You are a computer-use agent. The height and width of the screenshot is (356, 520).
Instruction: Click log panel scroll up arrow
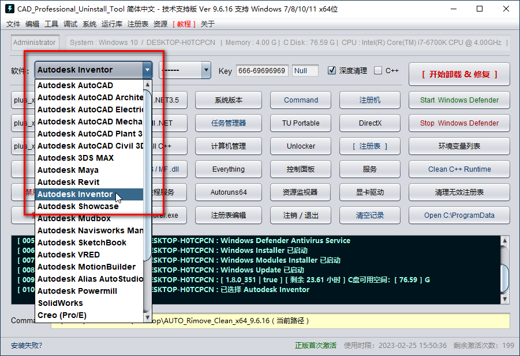coord(505,240)
